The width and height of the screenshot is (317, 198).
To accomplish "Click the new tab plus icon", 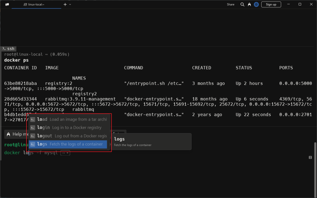I will [65, 4].
